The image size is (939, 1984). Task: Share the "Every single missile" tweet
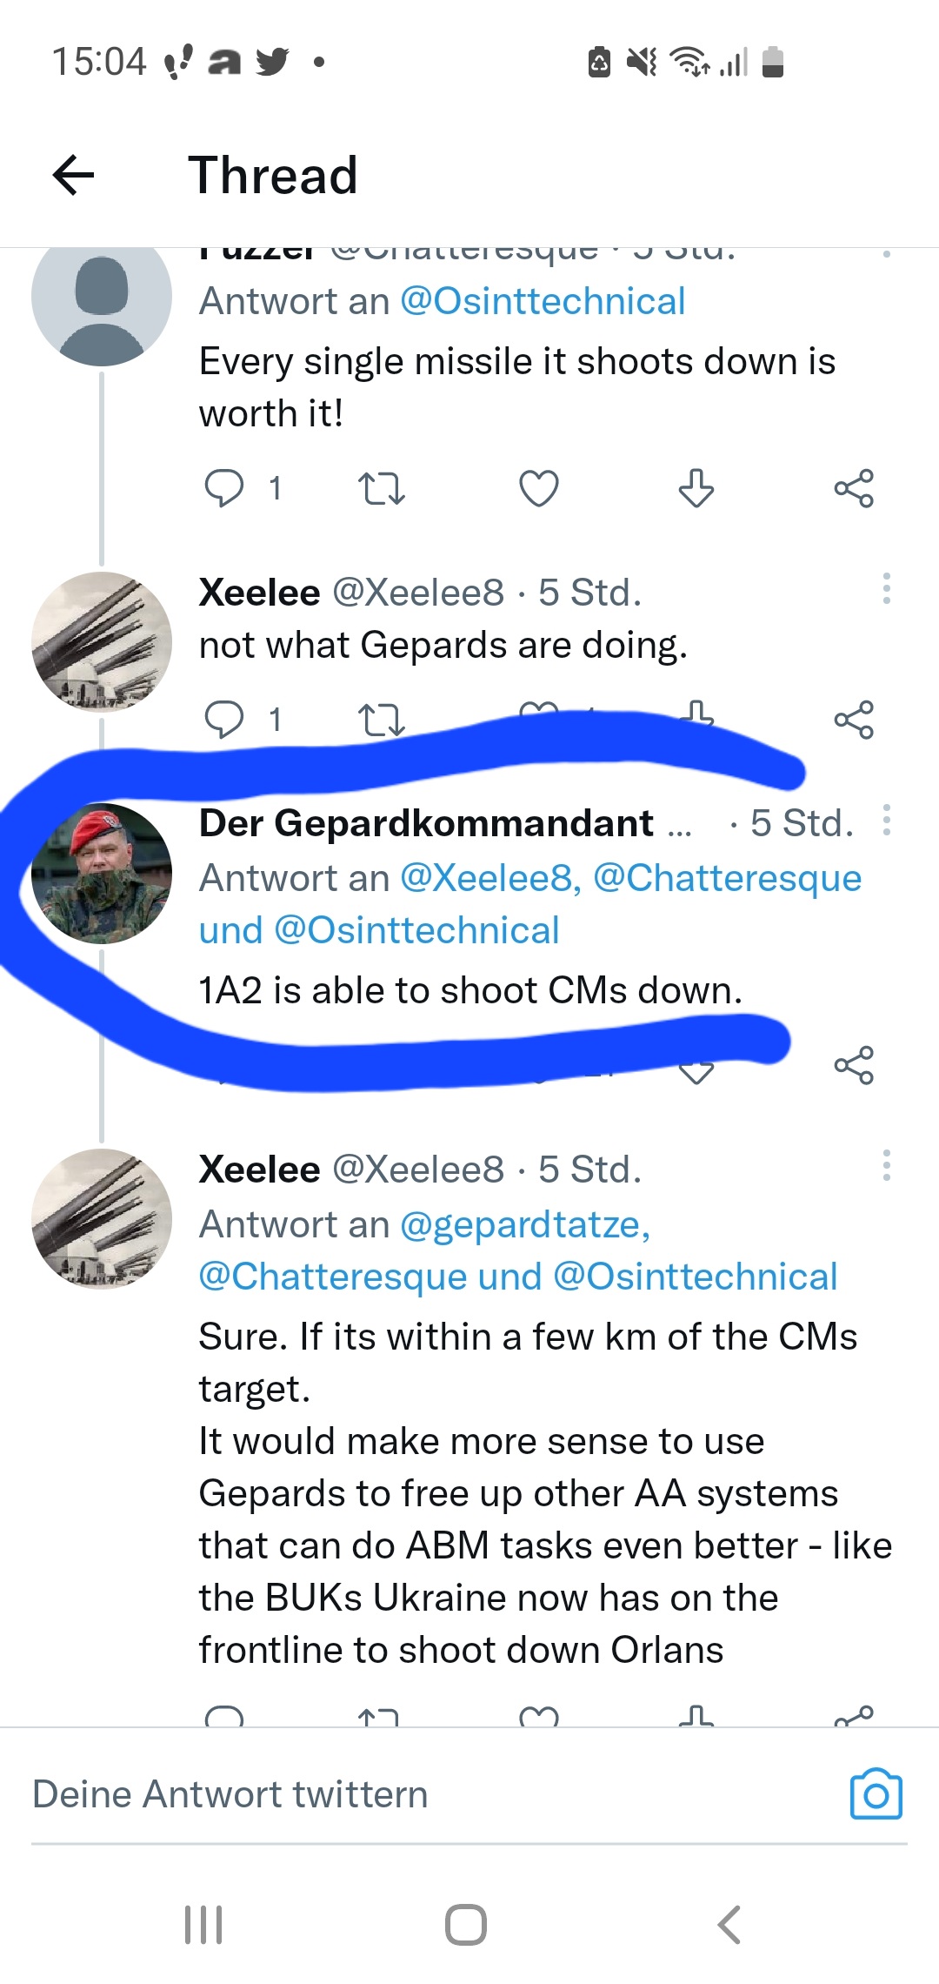click(854, 488)
